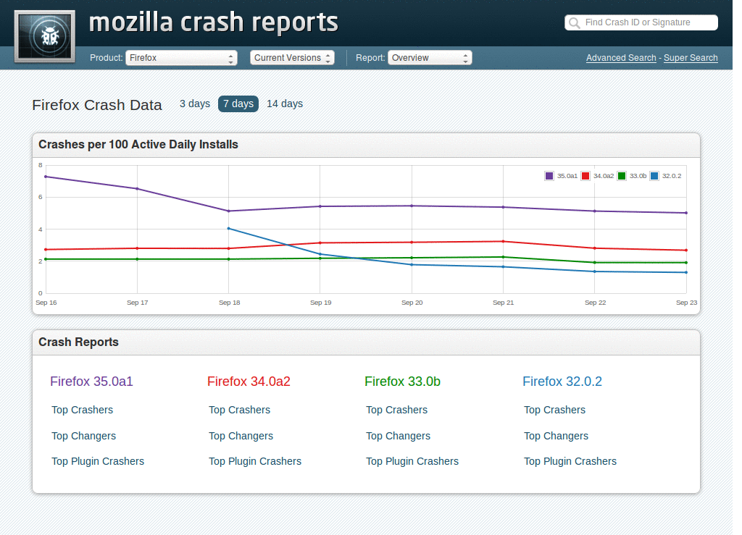Click the 34.0a2 data point on Sep 21
742x535 pixels.
click(503, 242)
